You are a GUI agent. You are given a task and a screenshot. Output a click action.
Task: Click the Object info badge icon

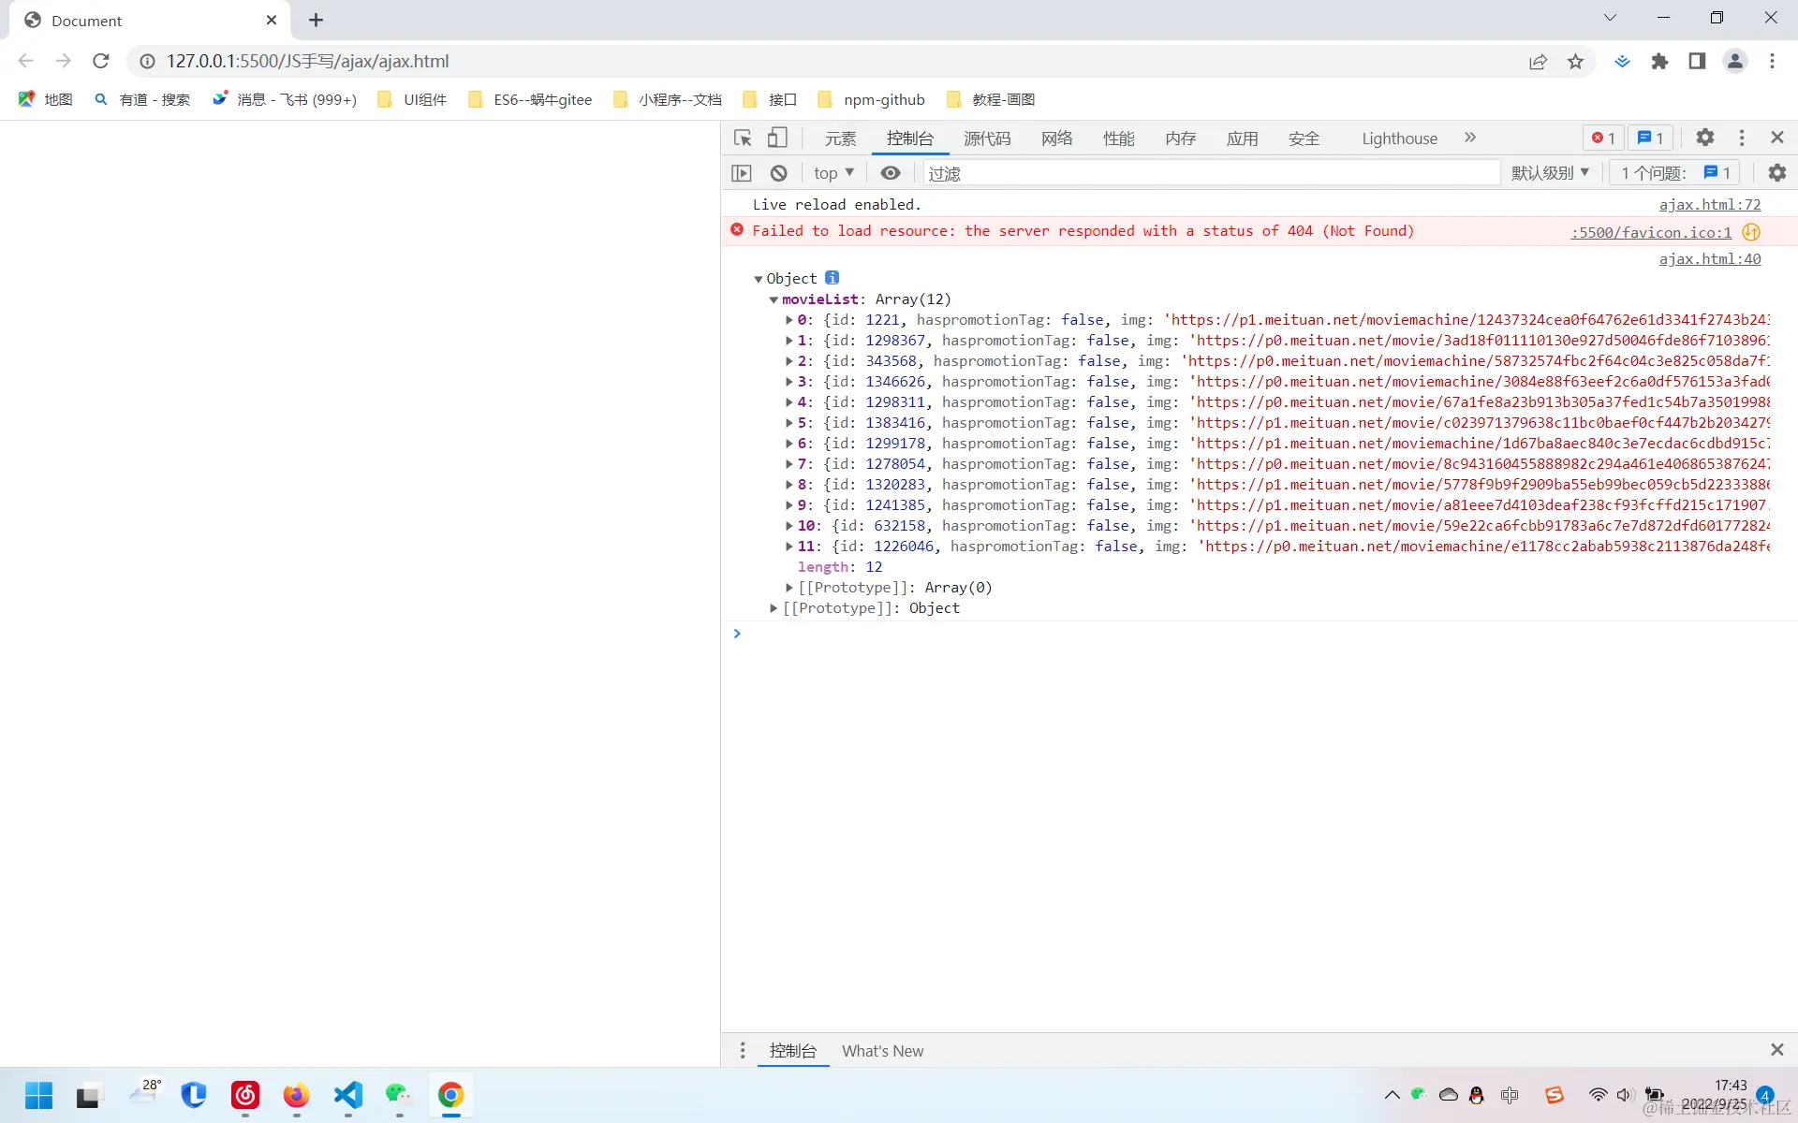(832, 278)
